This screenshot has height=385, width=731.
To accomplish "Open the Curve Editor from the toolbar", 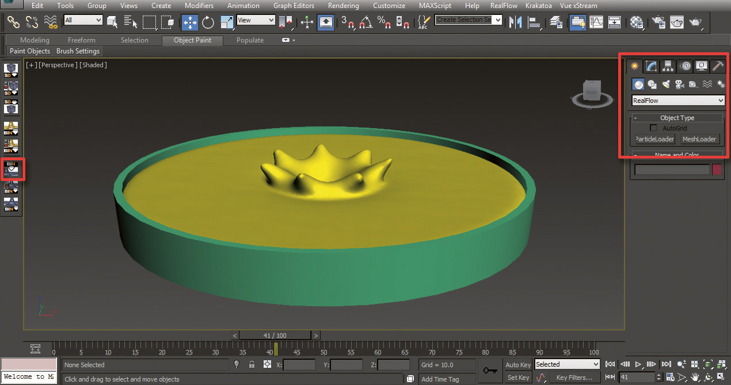I will (596, 22).
